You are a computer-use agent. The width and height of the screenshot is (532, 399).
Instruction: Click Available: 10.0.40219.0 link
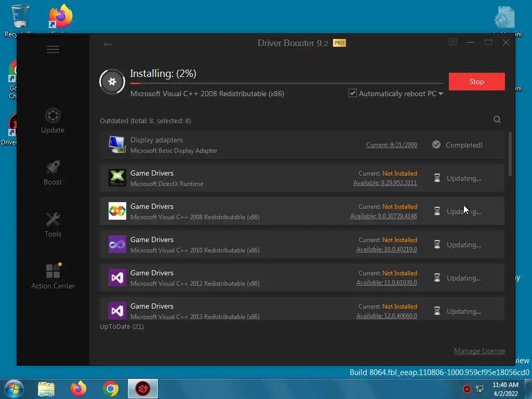[387, 249]
